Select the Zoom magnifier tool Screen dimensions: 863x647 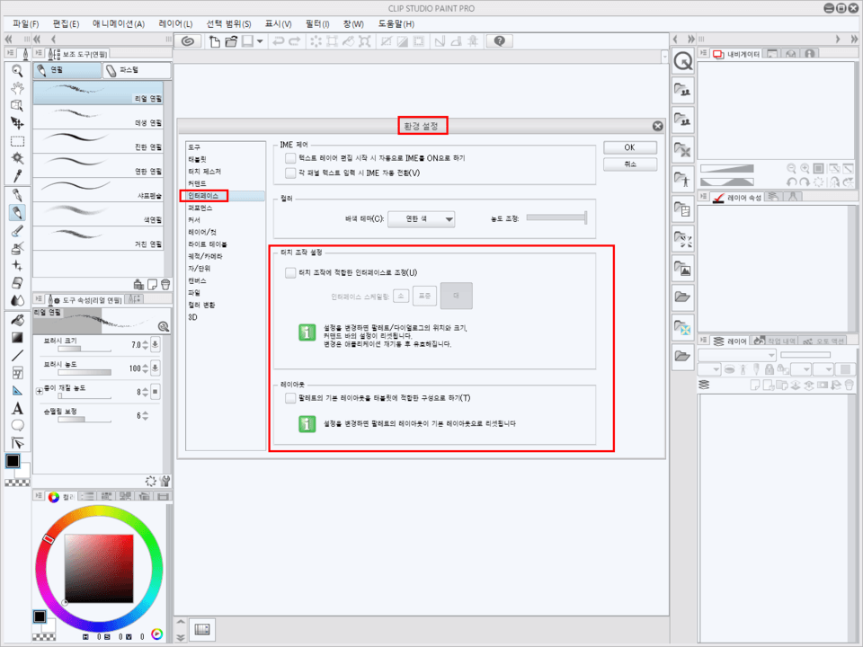click(17, 71)
